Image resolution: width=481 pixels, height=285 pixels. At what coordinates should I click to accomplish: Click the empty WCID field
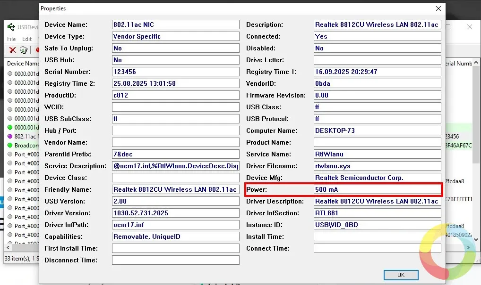[175, 107]
